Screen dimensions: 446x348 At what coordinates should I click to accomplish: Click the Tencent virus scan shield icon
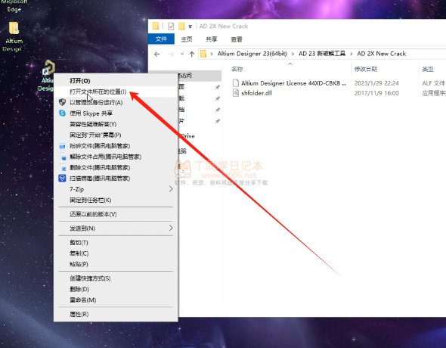(62, 178)
